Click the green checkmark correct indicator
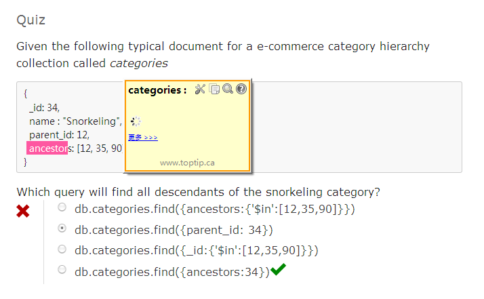 click(x=278, y=270)
